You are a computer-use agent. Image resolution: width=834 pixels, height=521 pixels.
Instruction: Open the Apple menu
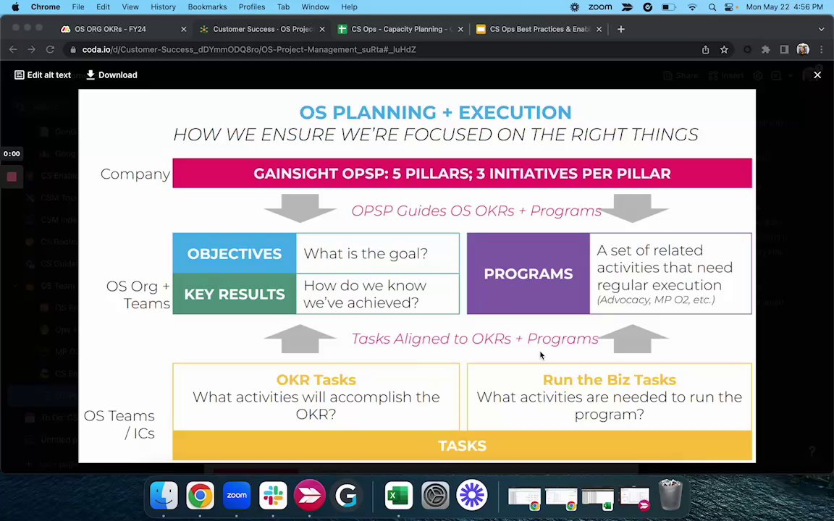pos(15,7)
